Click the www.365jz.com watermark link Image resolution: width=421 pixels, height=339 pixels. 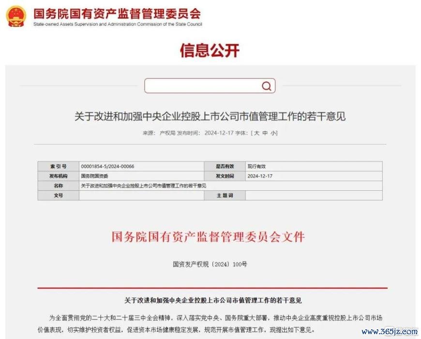click(x=390, y=331)
